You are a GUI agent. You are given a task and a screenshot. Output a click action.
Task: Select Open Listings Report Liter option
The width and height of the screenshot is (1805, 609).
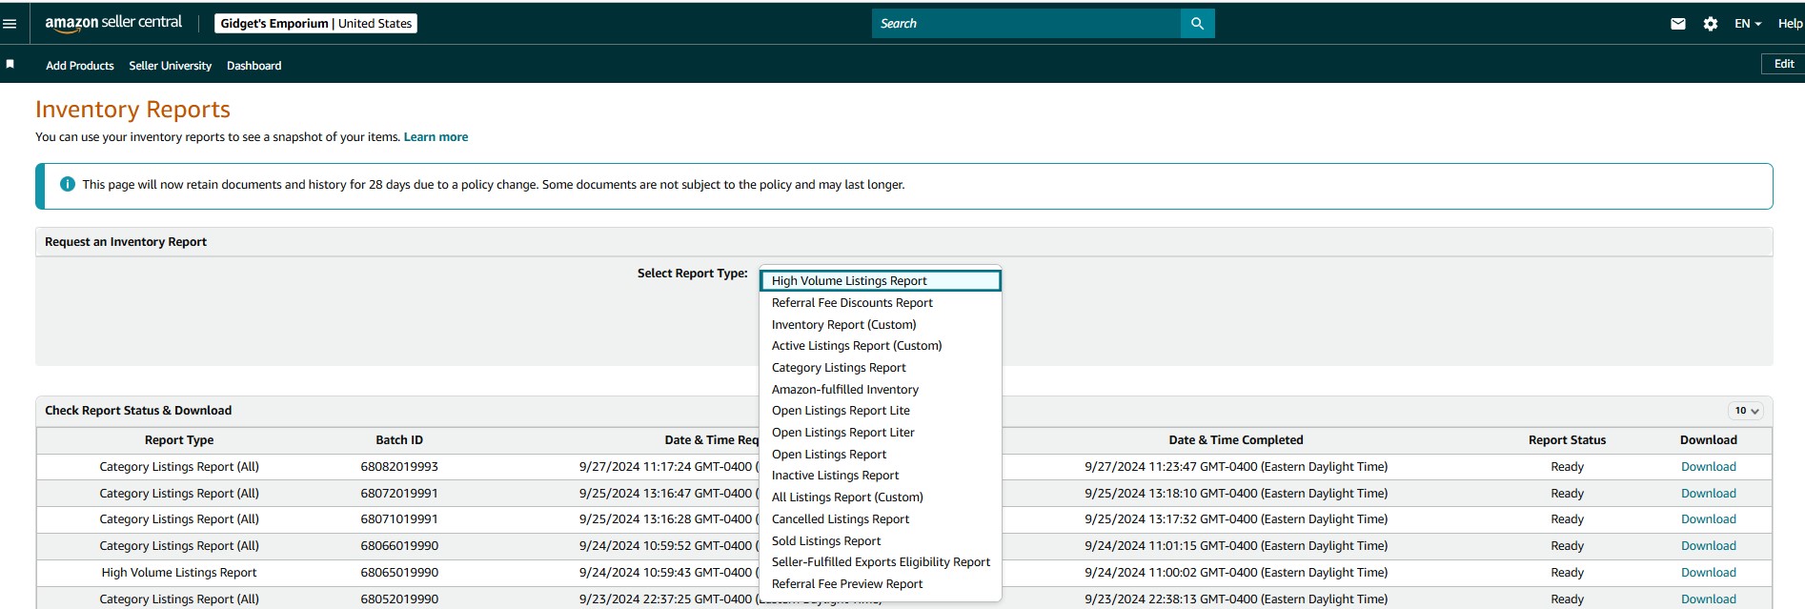tap(881, 432)
